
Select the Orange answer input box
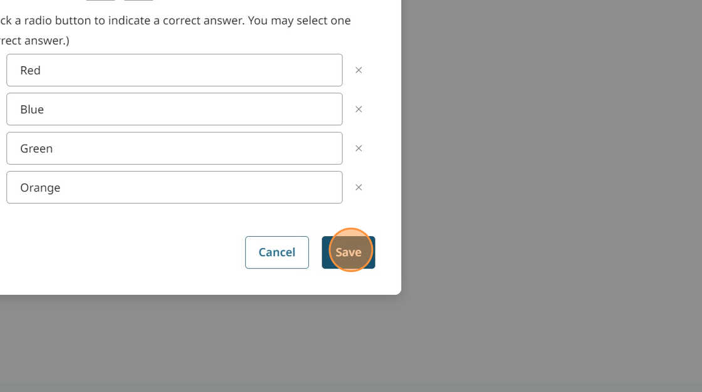point(174,187)
